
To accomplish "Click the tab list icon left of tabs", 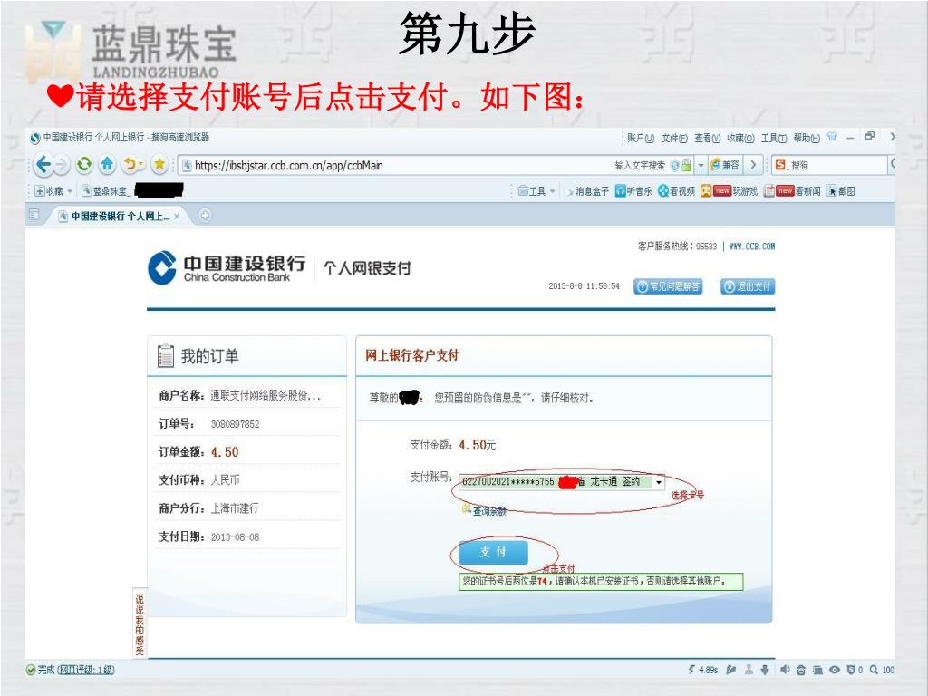I will click(x=34, y=214).
